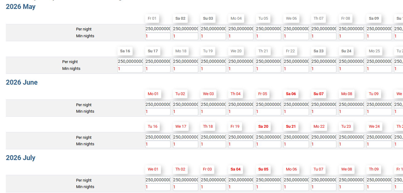
Task: Edit per night price for Tu 16 June
Action: pyautogui.click(x=158, y=137)
